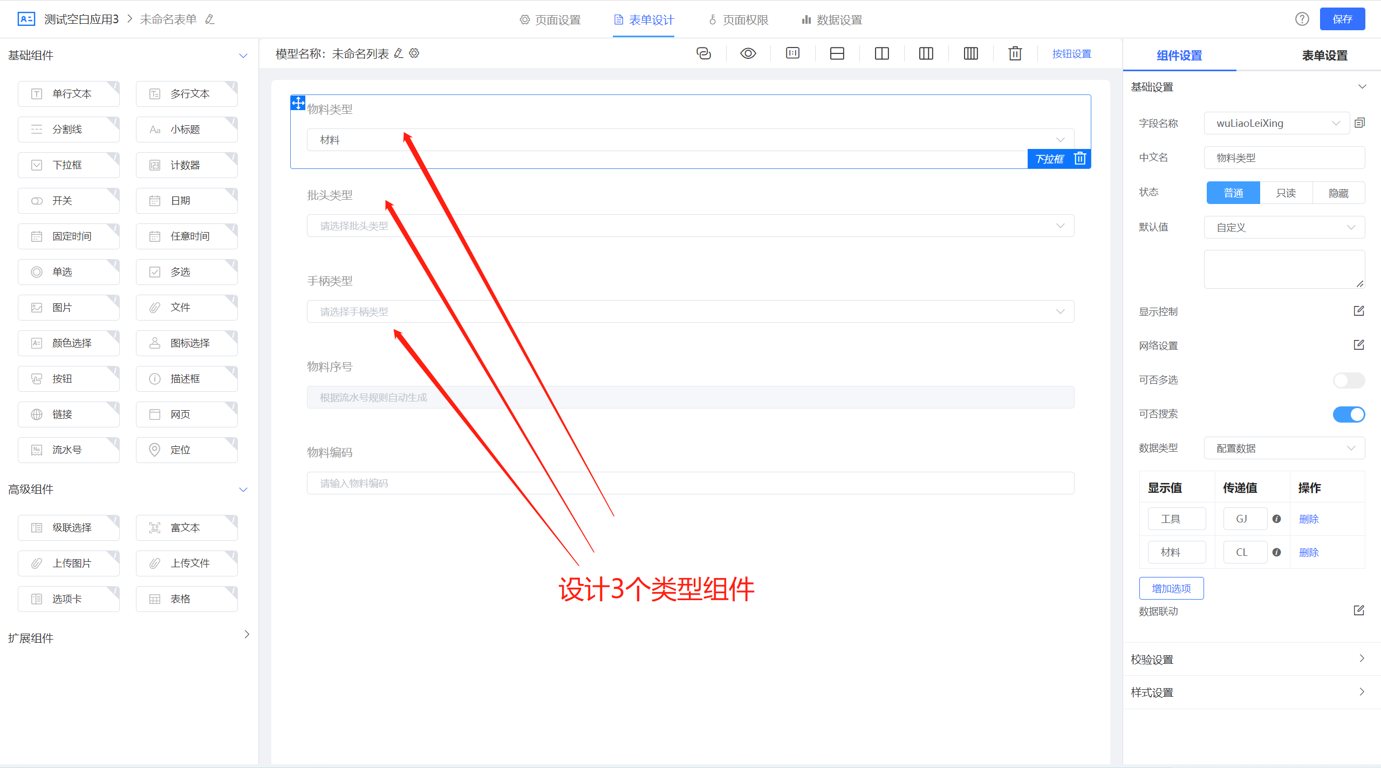The image size is (1381, 768).
Task: Select the 流水号 component
Action: [69, 450]
